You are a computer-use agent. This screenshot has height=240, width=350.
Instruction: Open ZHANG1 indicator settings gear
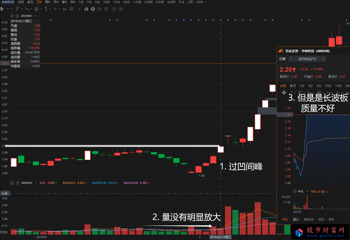pyautogui.click(x=12, y=16)
